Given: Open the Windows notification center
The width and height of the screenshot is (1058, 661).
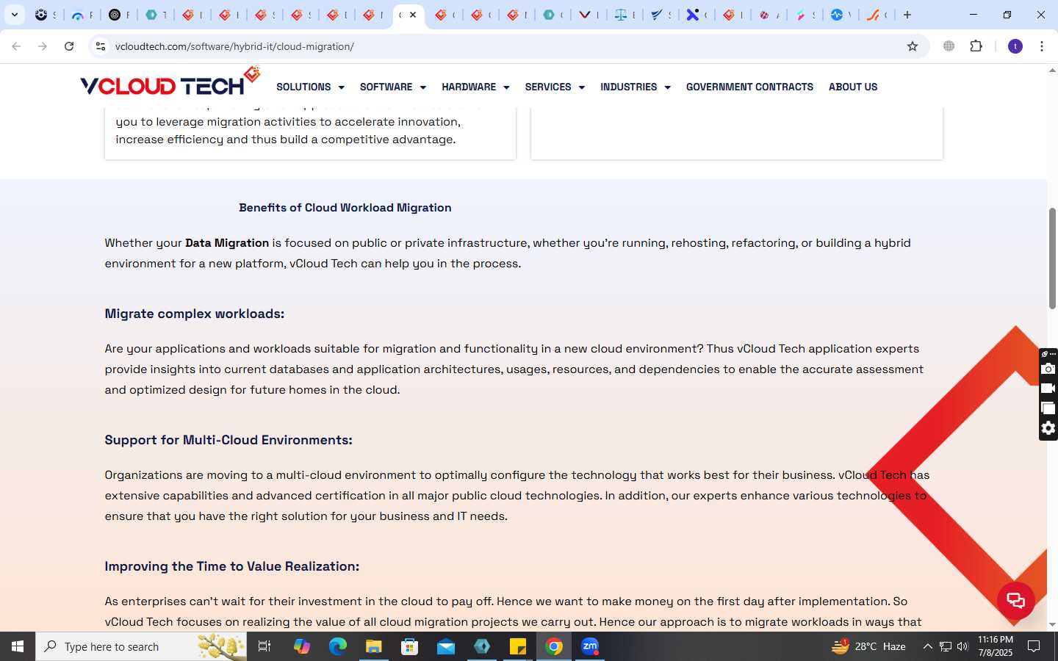Looking at the screenshot, I should pos(1034,646).
